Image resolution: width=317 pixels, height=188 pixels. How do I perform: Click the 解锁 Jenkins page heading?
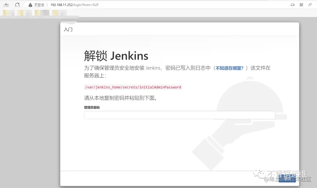pyautogui.click(x=116, y=55)
